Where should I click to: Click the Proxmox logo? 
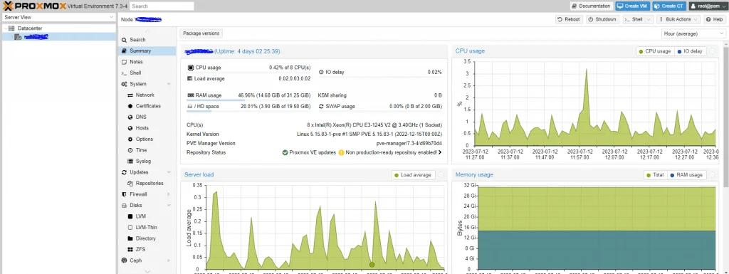[34, 6]
